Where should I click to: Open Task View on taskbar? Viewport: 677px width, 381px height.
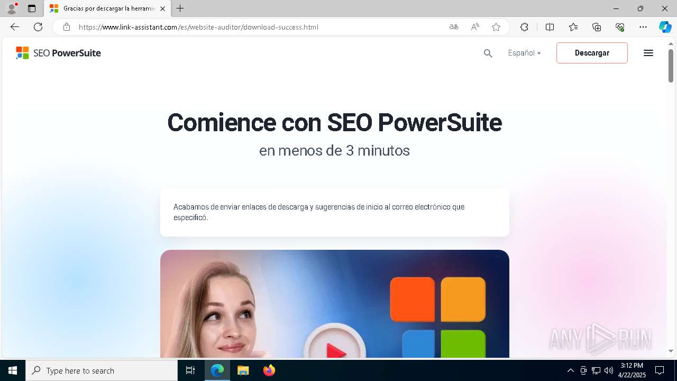190,370
